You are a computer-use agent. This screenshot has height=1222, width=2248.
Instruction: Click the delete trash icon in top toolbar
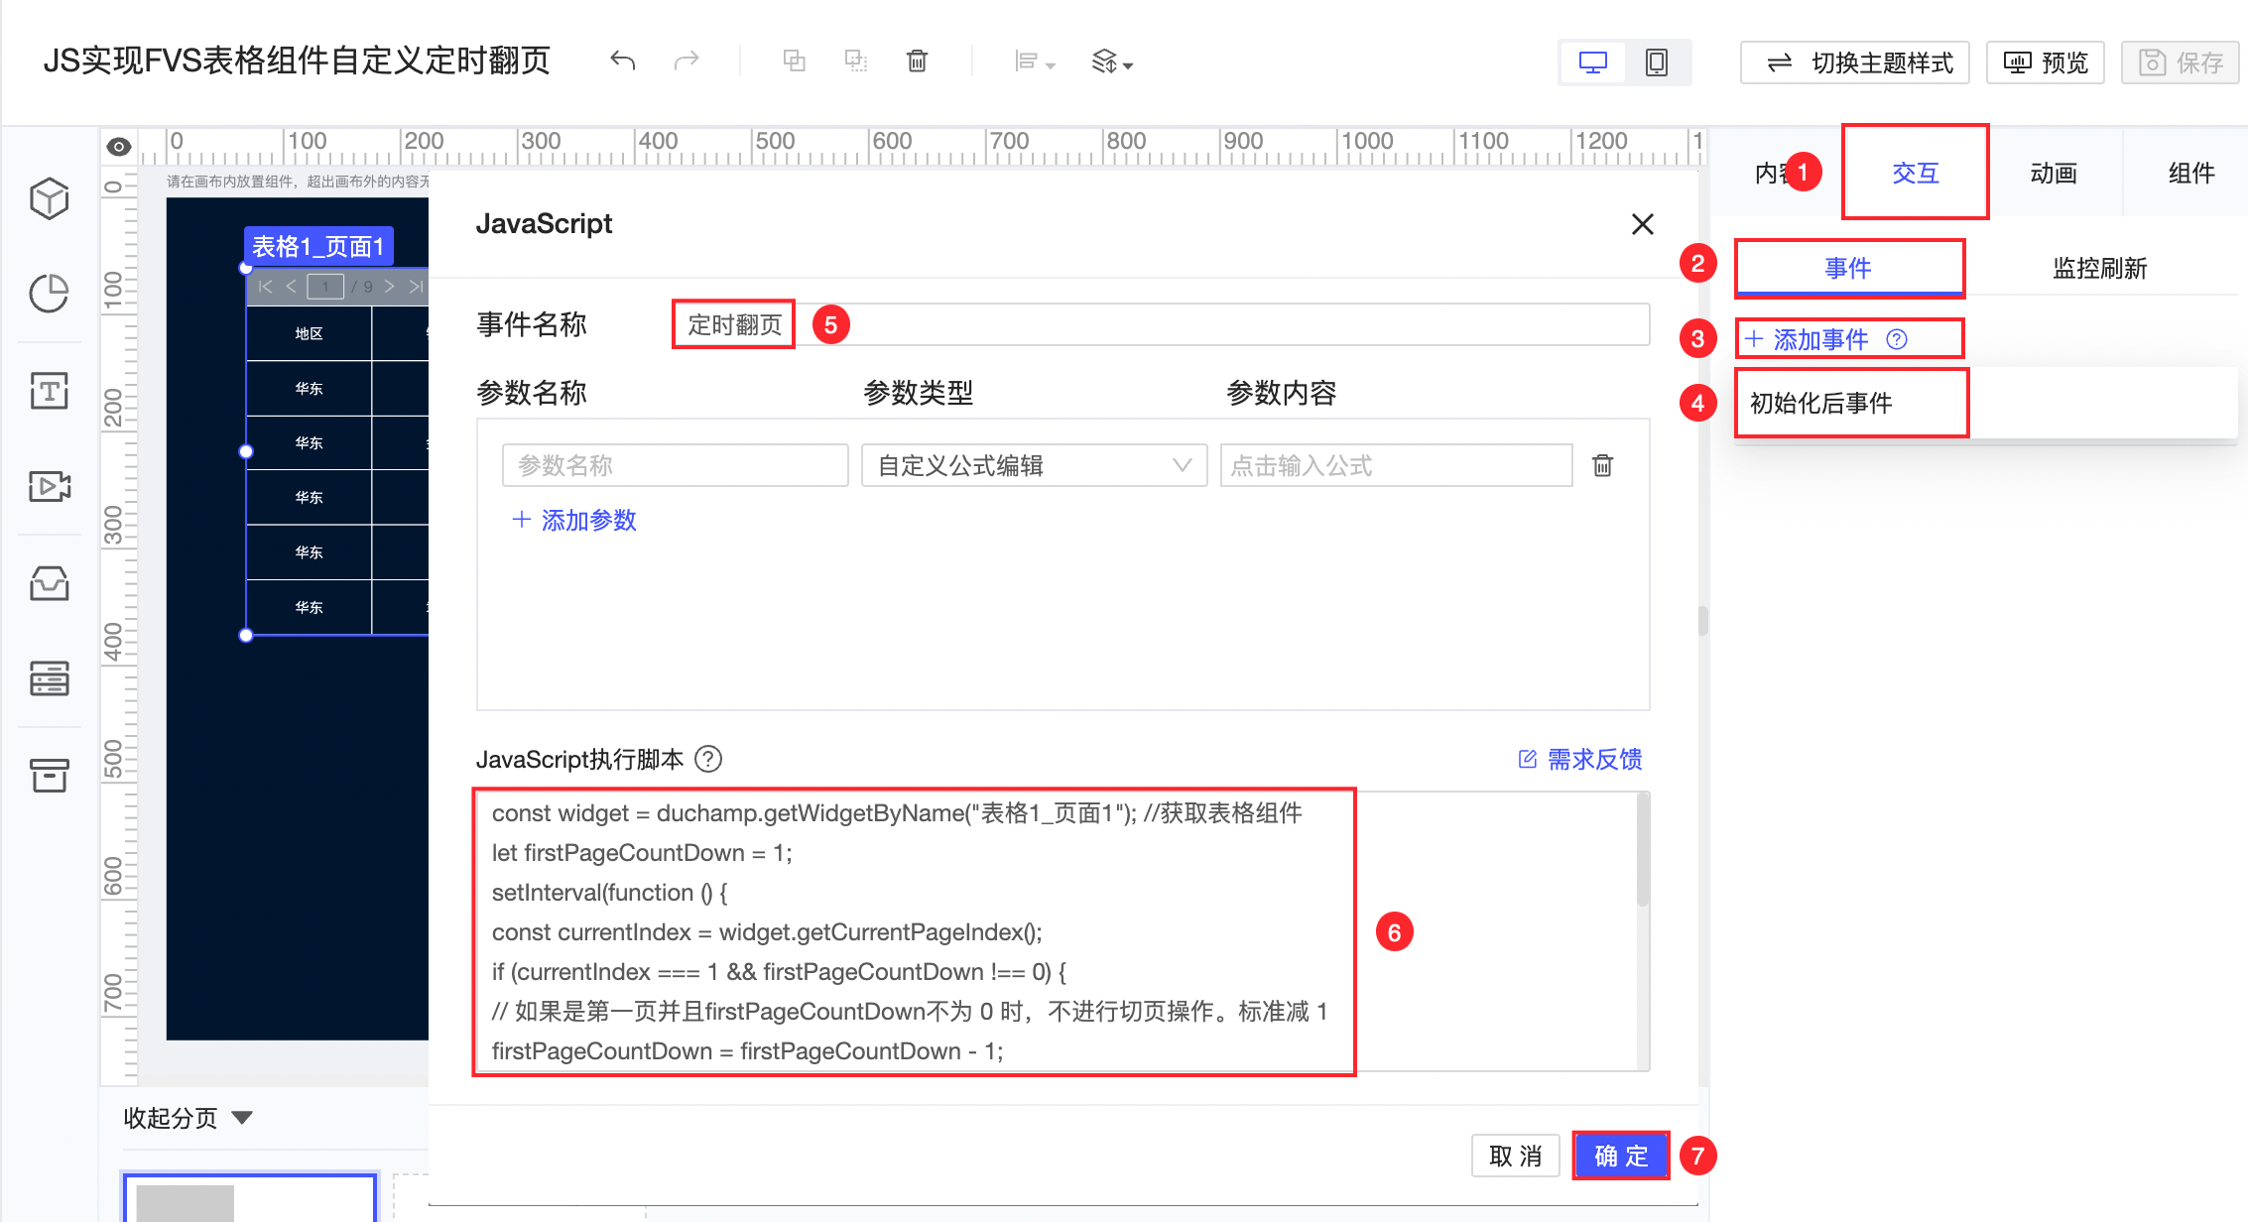917,61
